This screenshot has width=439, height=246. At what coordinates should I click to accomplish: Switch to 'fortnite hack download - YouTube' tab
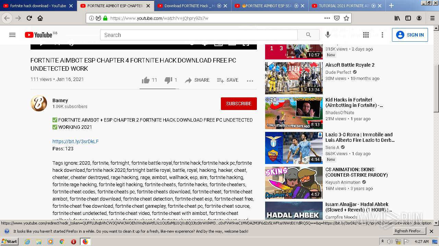click(38, 6)
